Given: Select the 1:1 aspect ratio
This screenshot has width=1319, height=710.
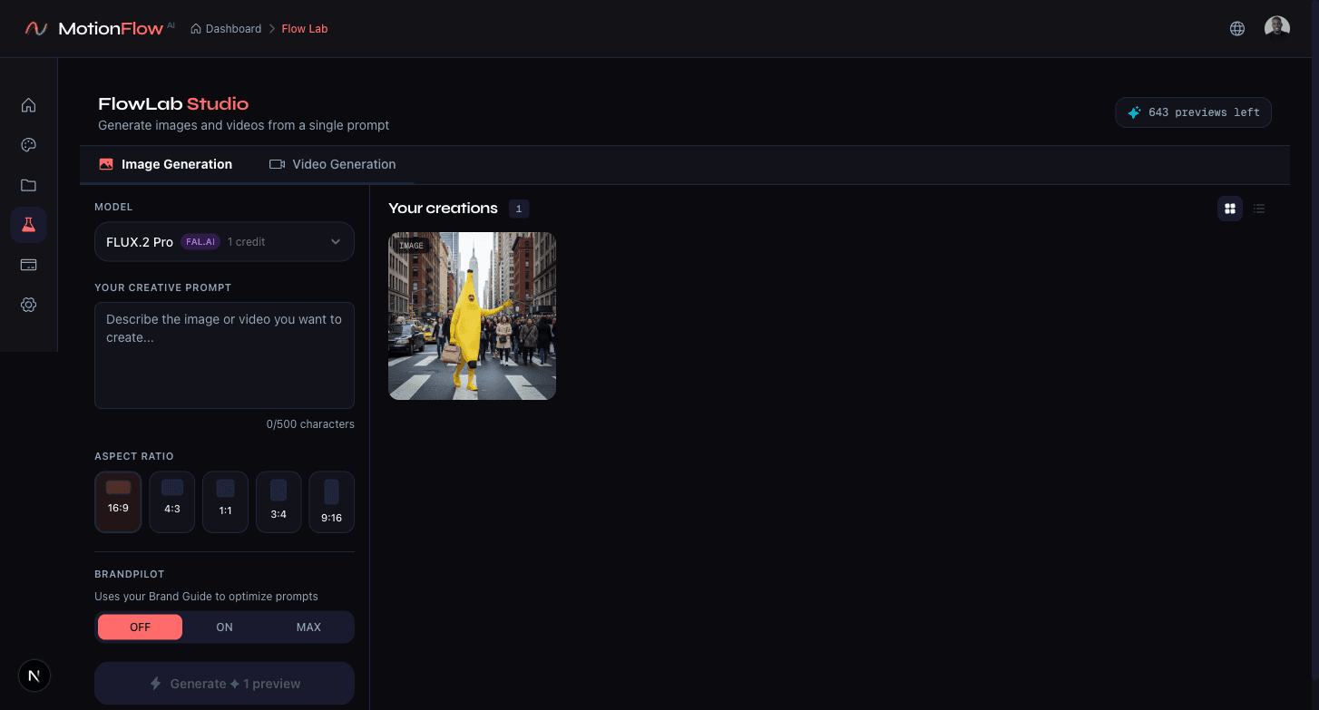Looking at the screenshot, I should click(225, 501).
